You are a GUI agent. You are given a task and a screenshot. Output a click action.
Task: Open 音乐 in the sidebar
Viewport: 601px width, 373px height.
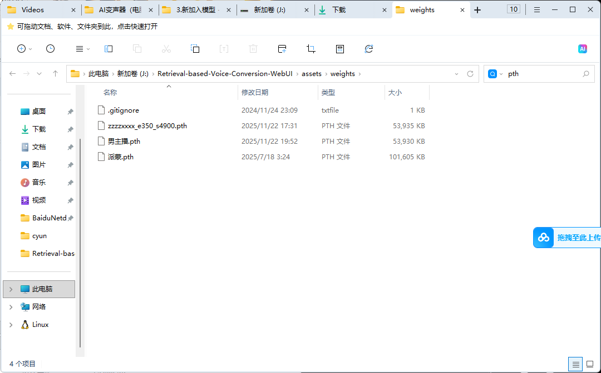point(39,182)
